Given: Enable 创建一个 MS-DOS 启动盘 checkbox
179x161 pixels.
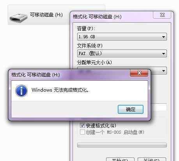Looking at the screenshot, I should pyautogui.click(x=82, y=132).
